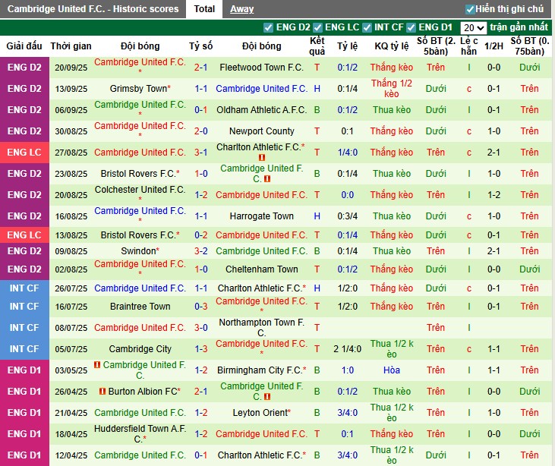Click the 1/2H column header
The width and height of the screenshot is (555, 466).
(x=494, y=46)
